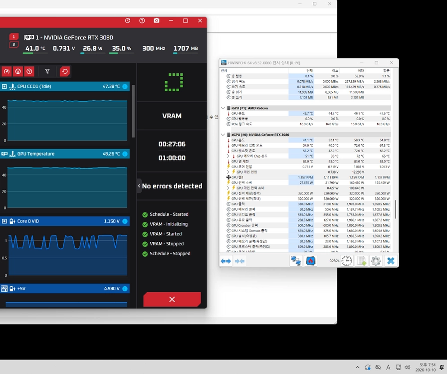Expand GPU 레일 전압 row in HWiNFO

[228, 172]
